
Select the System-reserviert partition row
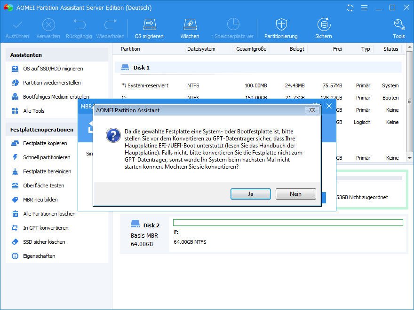pos(260,85)
